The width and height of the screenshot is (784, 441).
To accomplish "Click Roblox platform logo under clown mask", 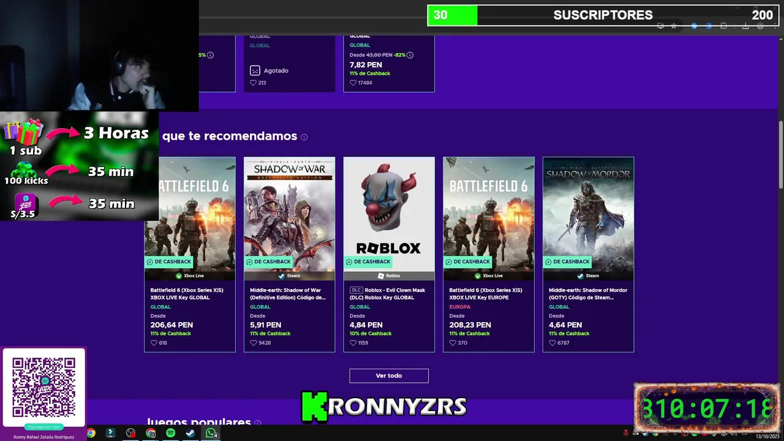I will point(381,276).
